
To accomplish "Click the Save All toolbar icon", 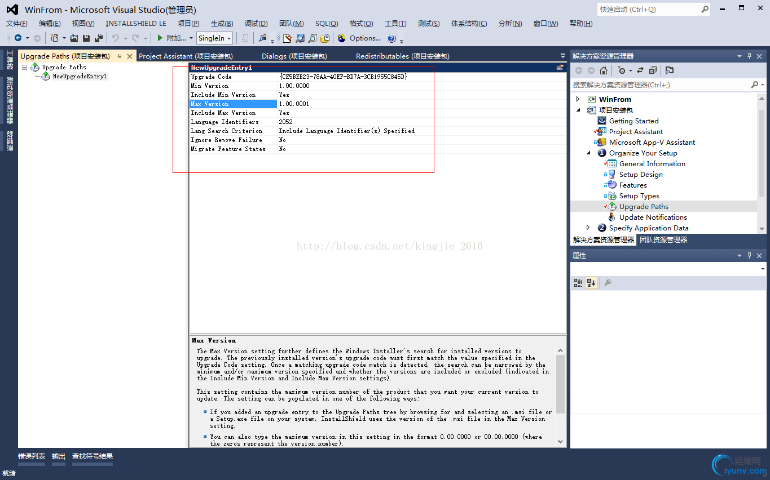I will tap(99, 38).
